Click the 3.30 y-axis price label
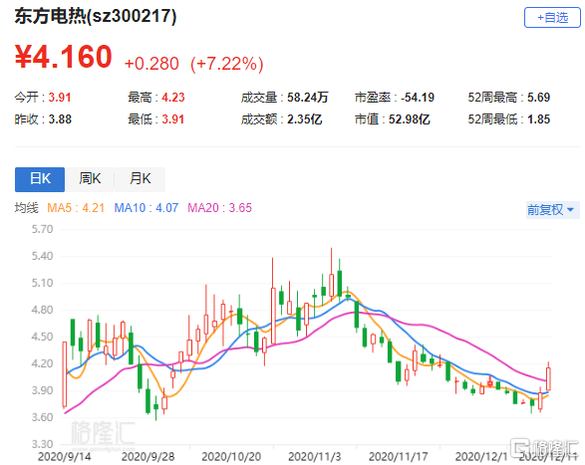Image resolution: width=585 pixels, height=465 pixels. pos(42,444)
